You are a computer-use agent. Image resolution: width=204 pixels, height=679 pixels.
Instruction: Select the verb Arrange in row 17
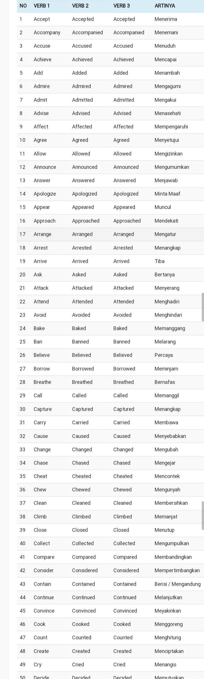coord(42,234)
